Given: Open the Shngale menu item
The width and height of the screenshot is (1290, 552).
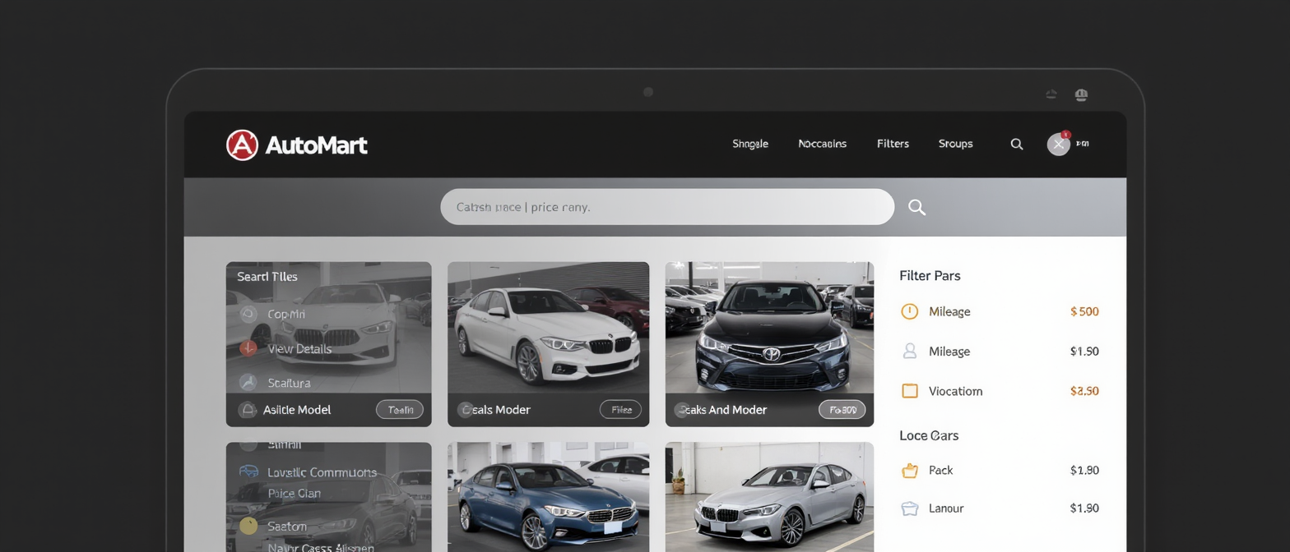Looking at the screenshot, I should [x=750, y=144].
